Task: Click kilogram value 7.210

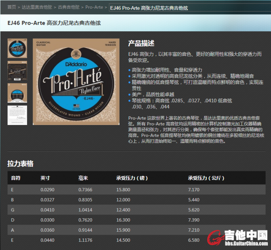Action: [x=194, y=230]
